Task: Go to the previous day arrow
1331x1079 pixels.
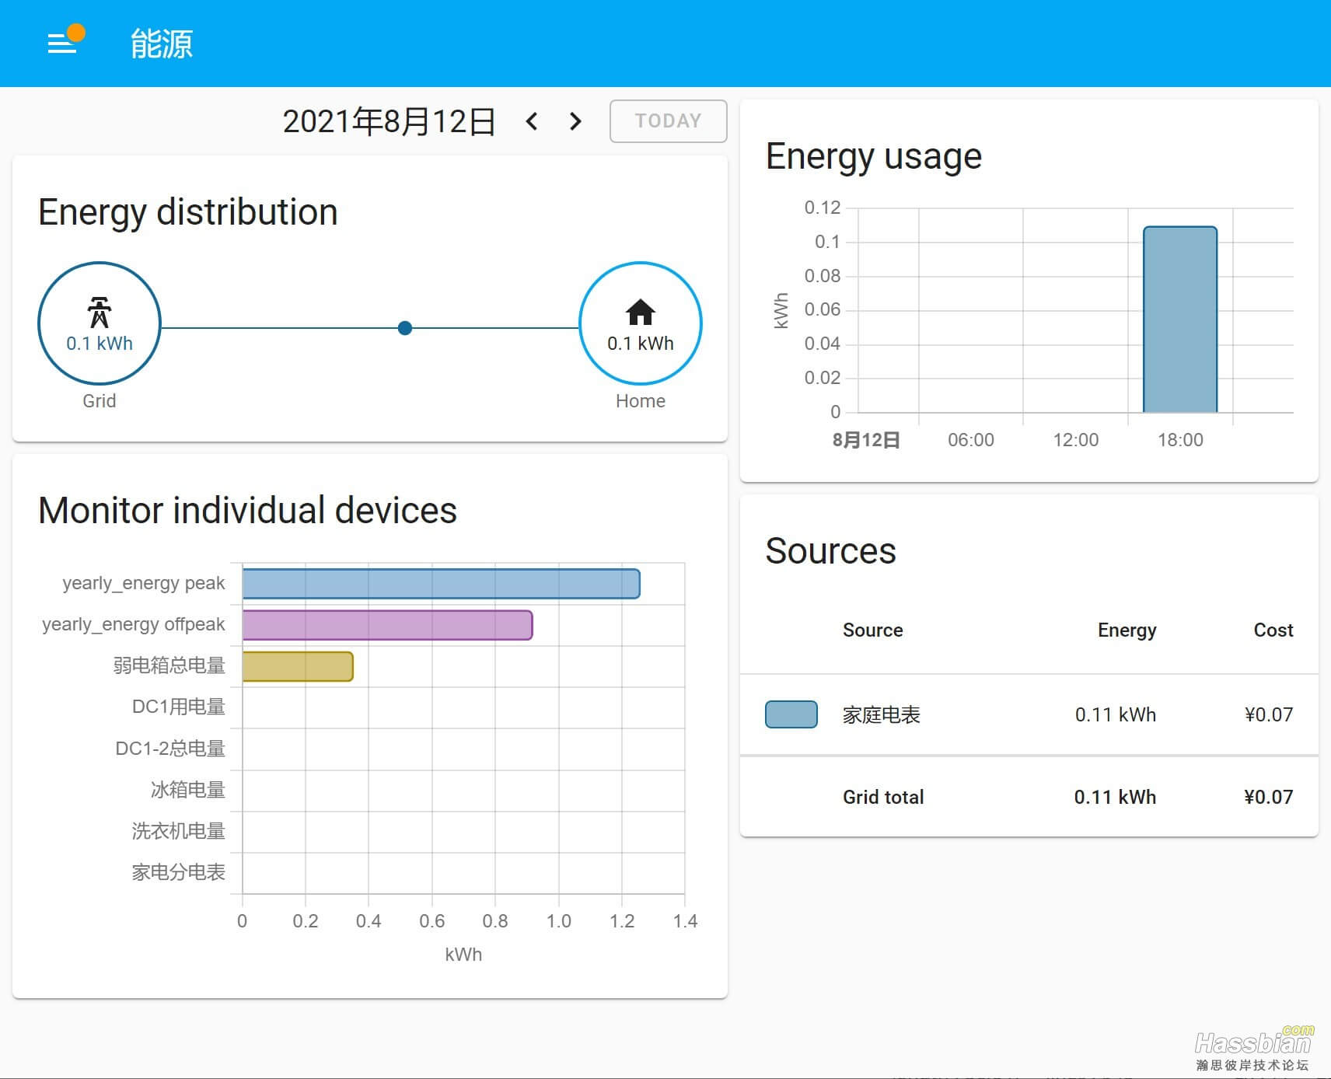Action: coord(532,121)
